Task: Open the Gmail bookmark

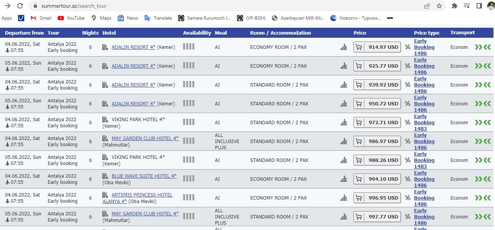Action: [x=41, y=18]
